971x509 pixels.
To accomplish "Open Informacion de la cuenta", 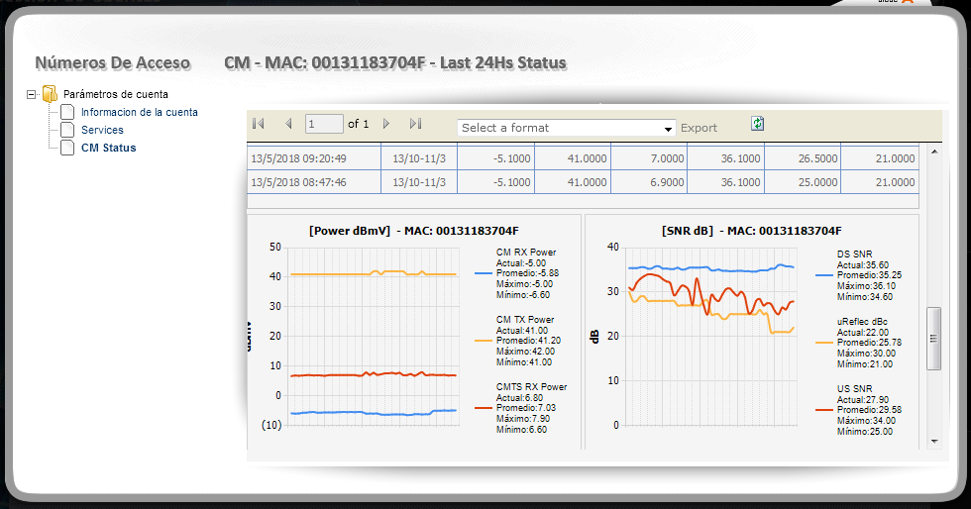I will [139, 112].
